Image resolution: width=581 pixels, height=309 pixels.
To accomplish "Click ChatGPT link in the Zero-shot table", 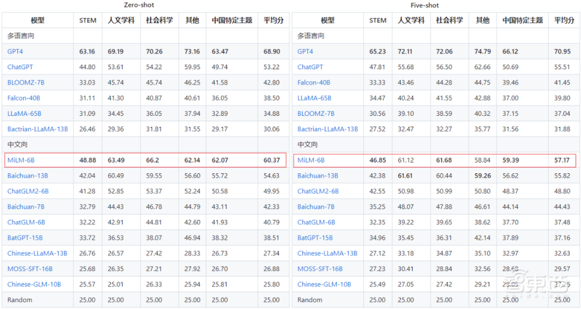I will click(19, 67).
